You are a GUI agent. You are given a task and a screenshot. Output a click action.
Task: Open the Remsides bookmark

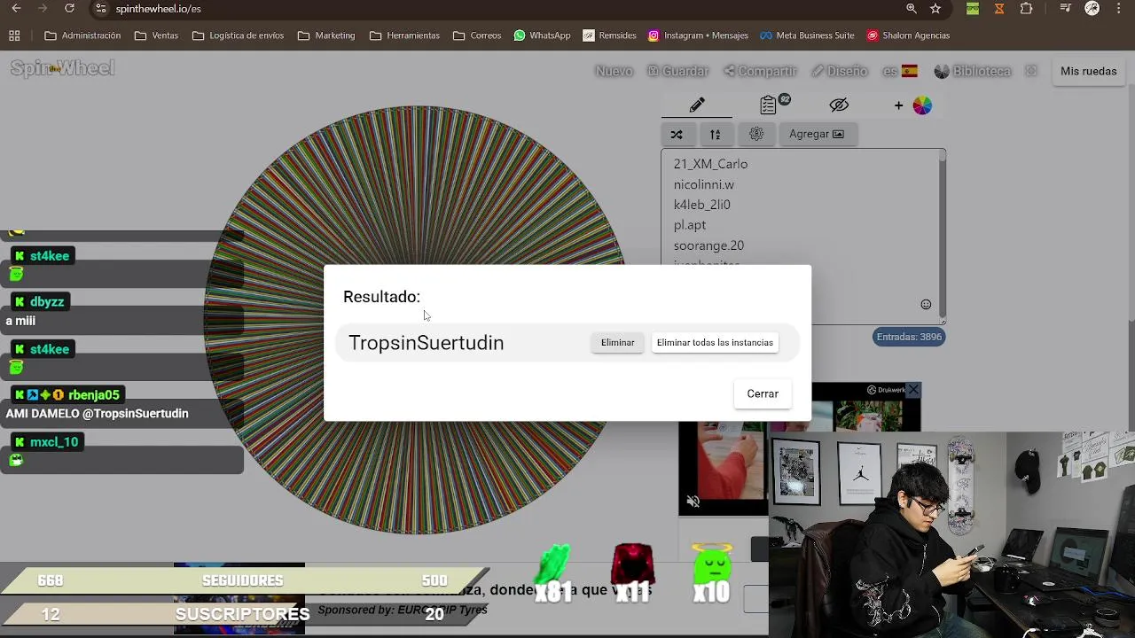[x=609, y=35]
